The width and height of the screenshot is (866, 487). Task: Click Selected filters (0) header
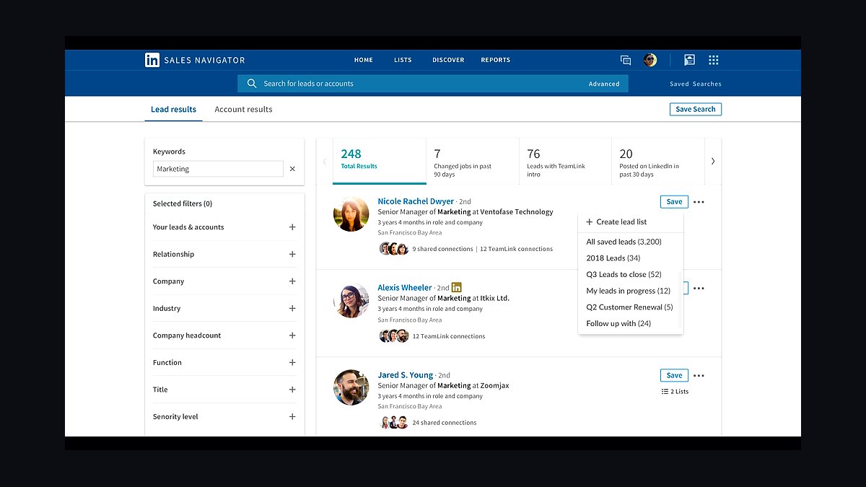[x=183, y=203]
